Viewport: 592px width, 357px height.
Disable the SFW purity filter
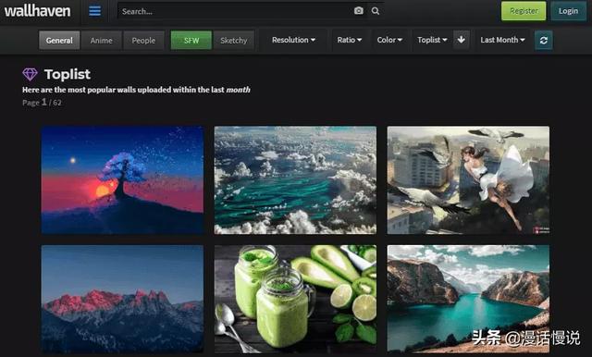click(x=191, y=41)
